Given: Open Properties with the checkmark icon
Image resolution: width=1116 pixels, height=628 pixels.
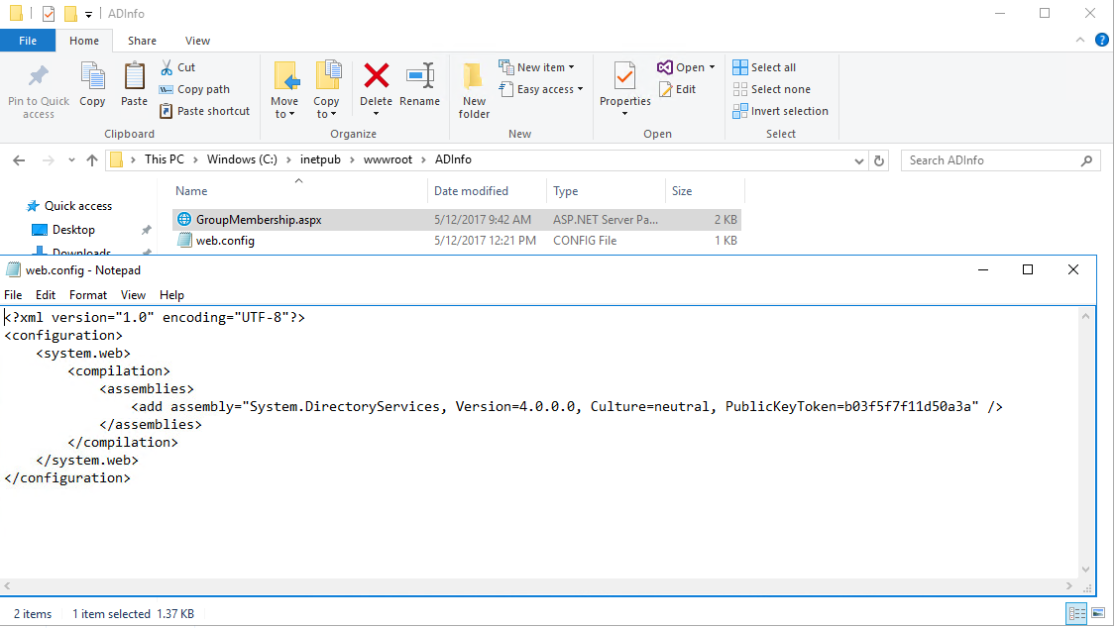Looking at the screenshot, I should (x=624, y=76).
